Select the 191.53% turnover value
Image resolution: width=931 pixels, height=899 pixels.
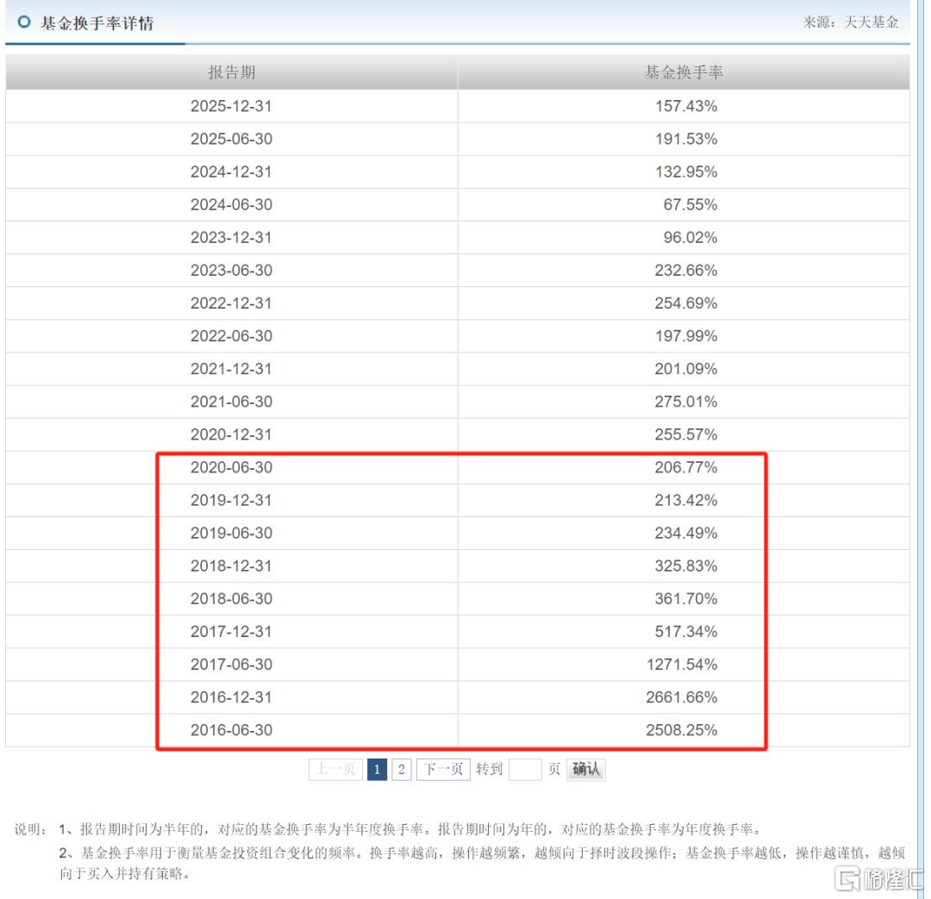(686, 139)
